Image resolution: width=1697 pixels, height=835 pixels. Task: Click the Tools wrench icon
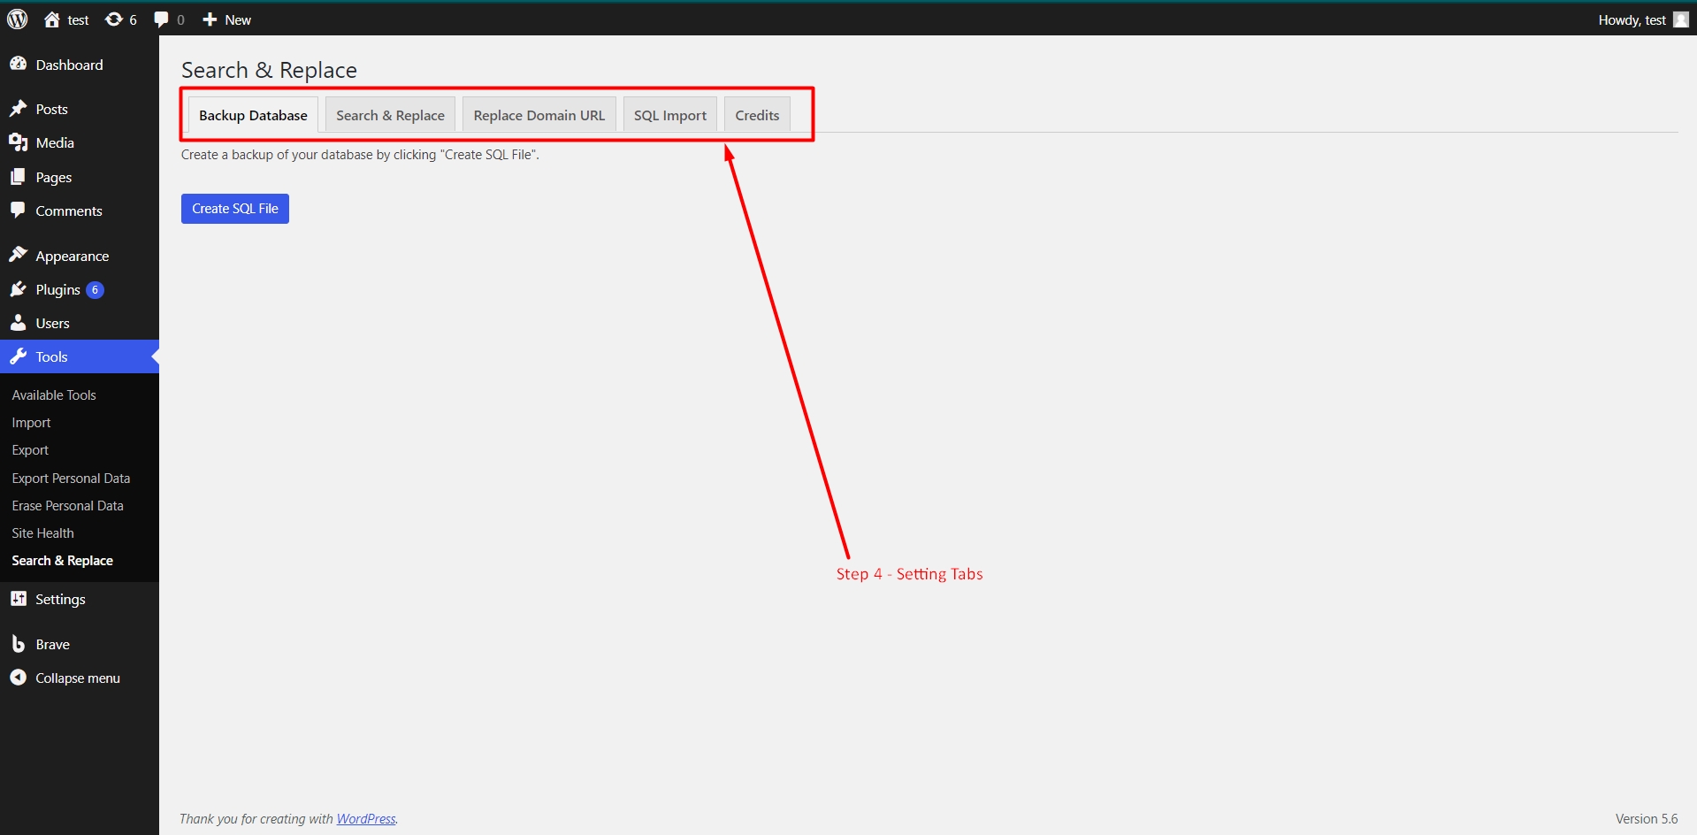18,356
